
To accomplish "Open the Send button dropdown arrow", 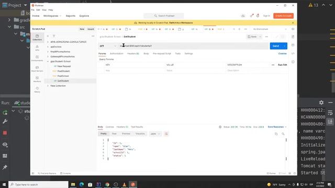I will point(285,46).
